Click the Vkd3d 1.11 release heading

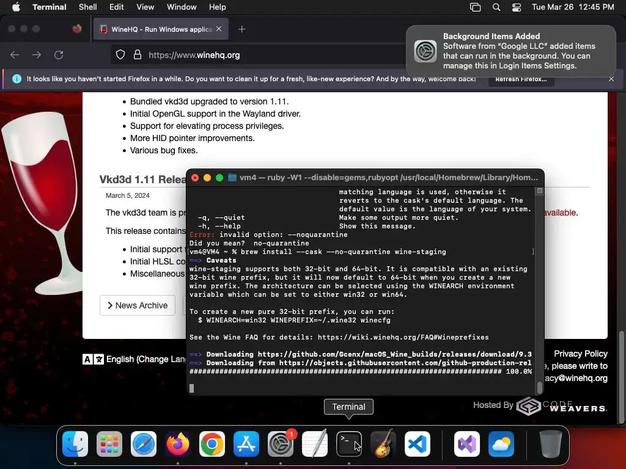(x=142, y=180)
